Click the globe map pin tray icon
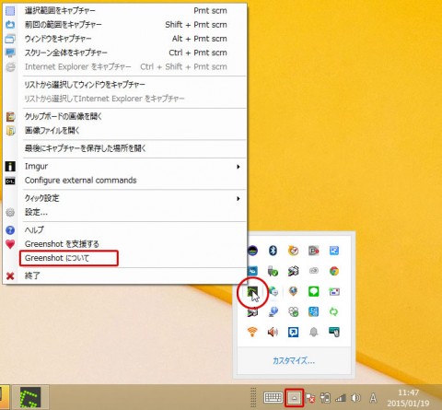This screenshot has height=410, width=442. [x=293, y=291]
